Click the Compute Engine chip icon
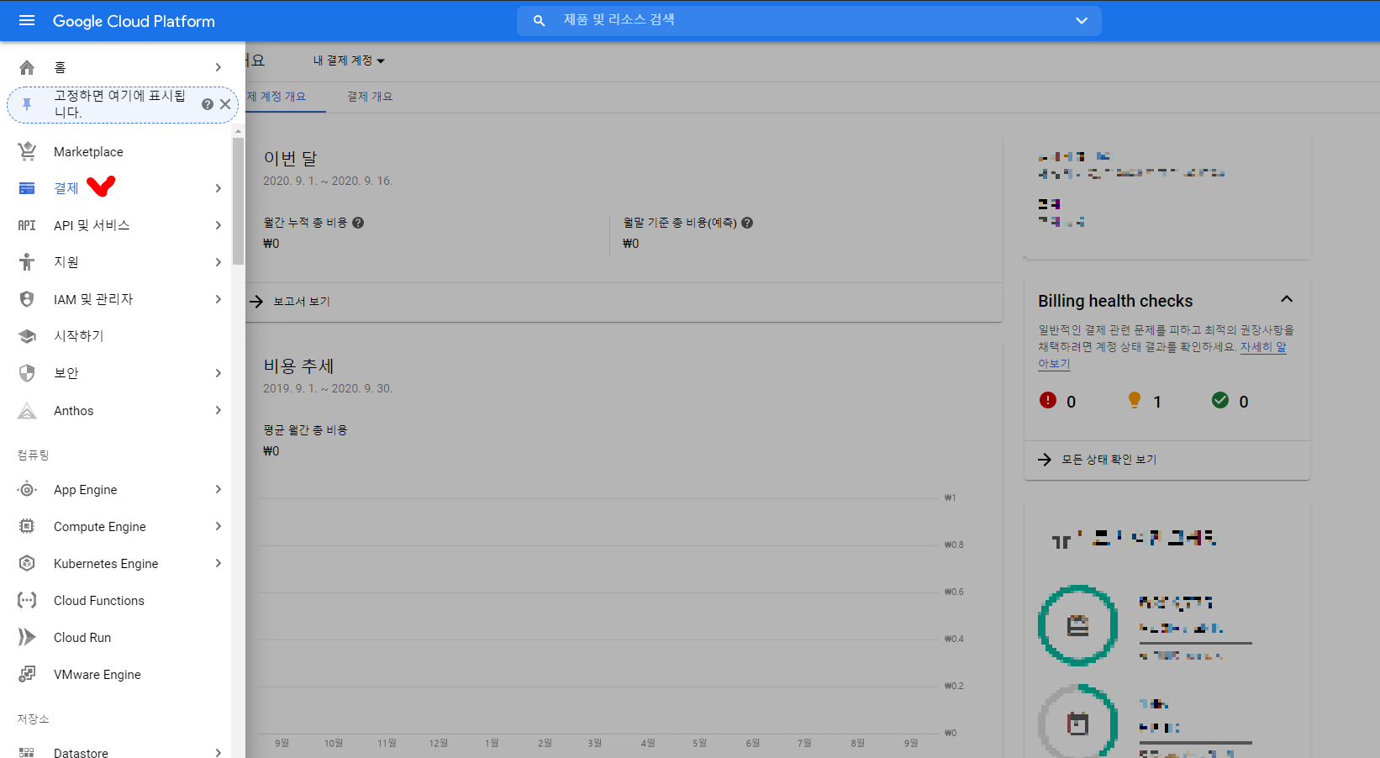1380x758 pixels. point(27,526)
